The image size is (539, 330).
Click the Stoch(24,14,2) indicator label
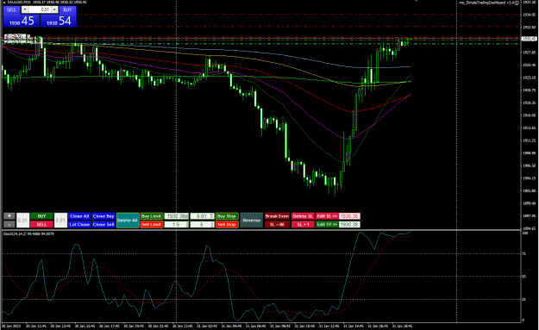[x=28, y=233]
